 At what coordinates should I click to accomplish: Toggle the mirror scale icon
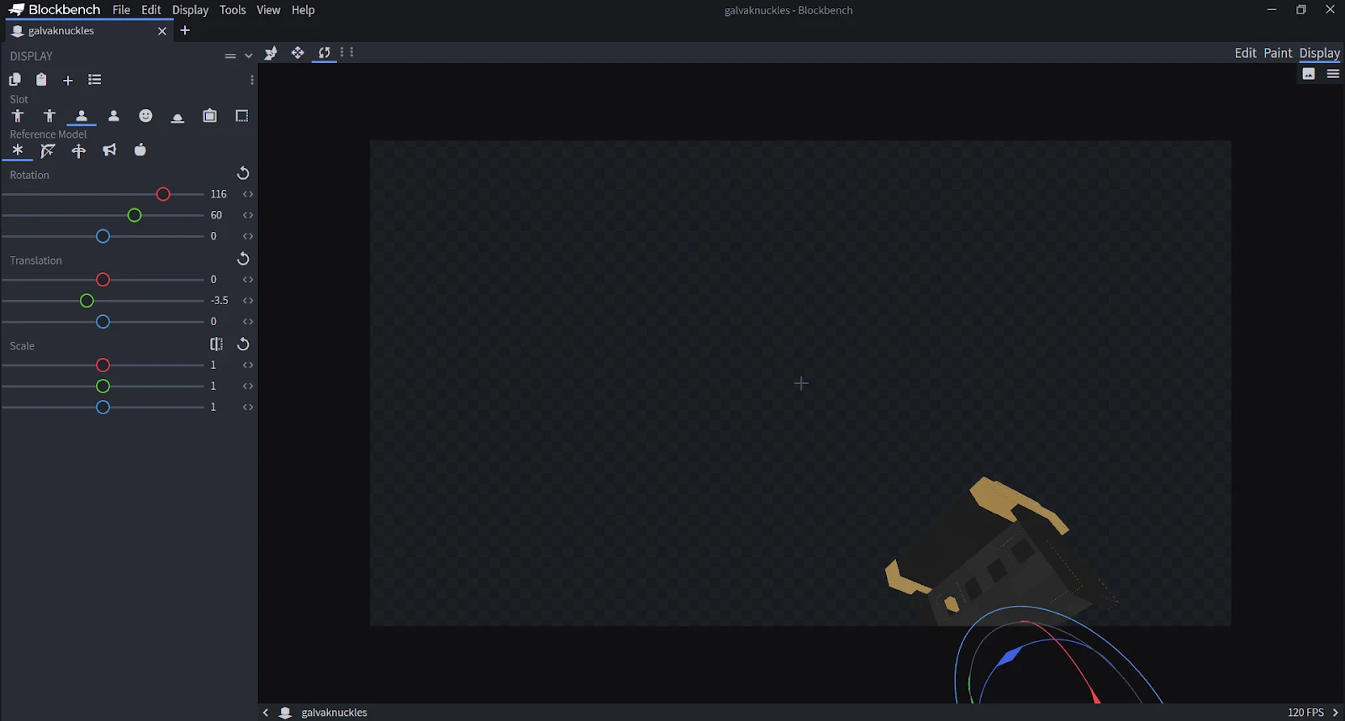coord(217,345)
